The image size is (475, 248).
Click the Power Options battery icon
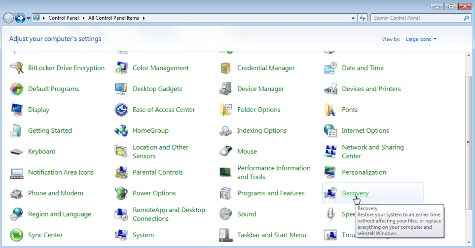point(121,193)
